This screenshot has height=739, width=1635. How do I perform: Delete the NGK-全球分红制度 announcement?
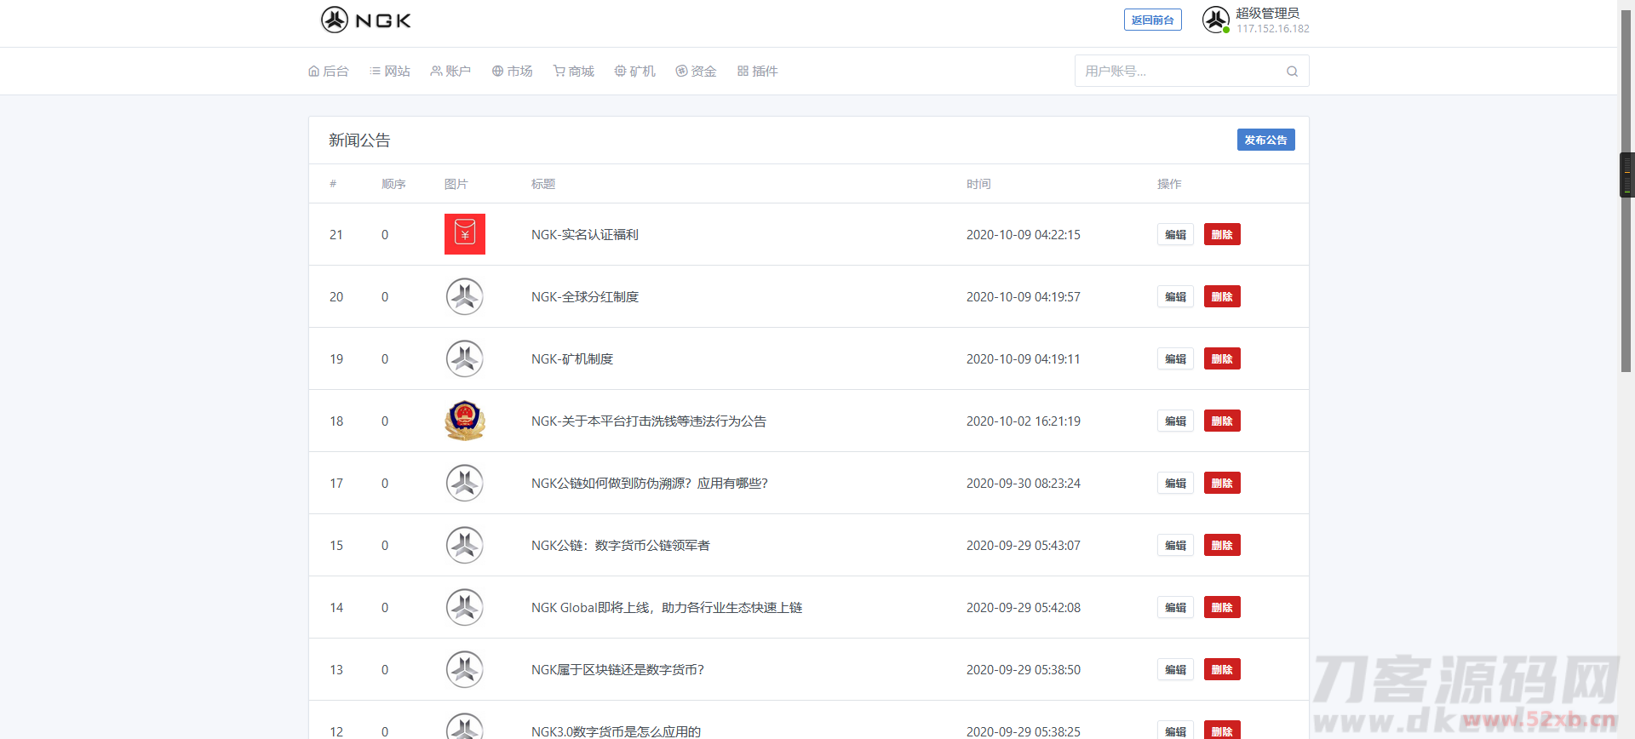pyautogui.click(x=1222, y=297)
